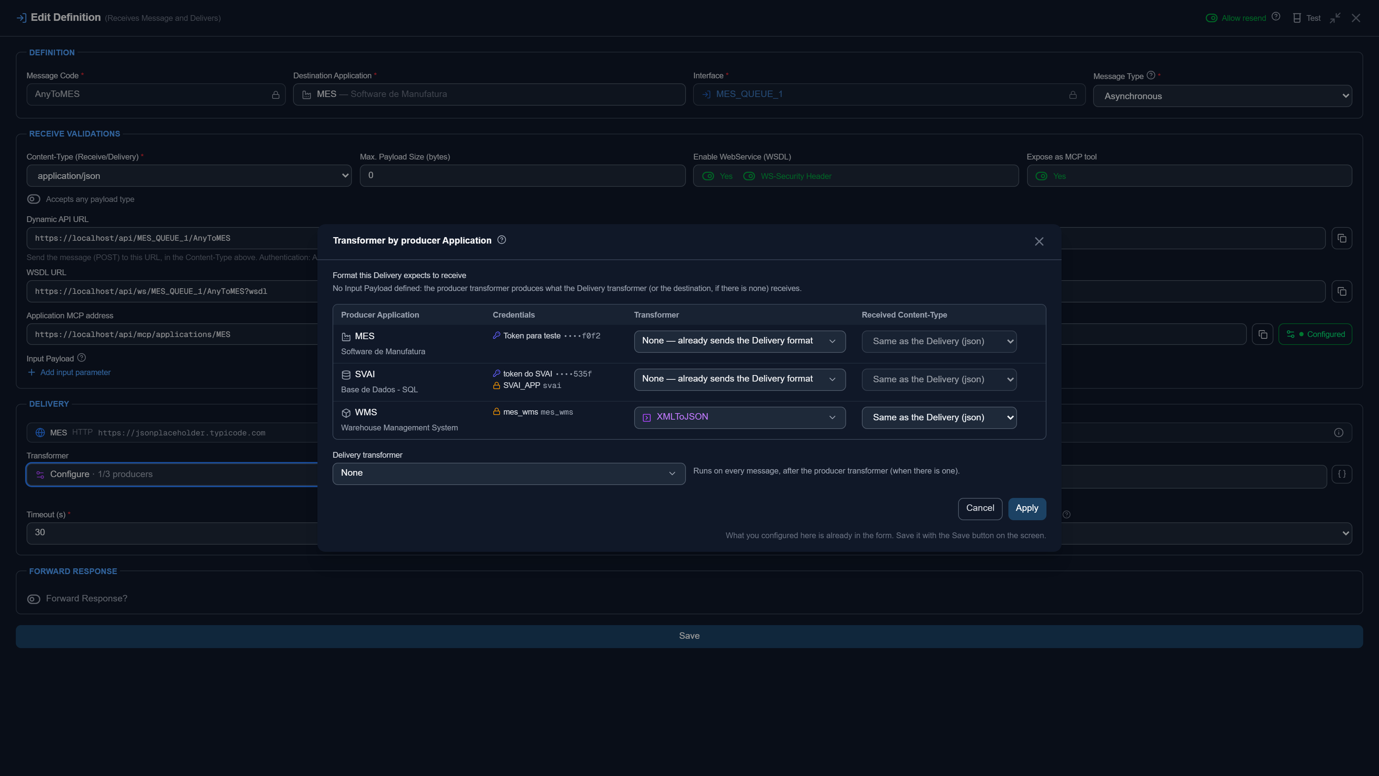Click the Save button
The image size is (1379, 776).
click(x=689, y=636)
